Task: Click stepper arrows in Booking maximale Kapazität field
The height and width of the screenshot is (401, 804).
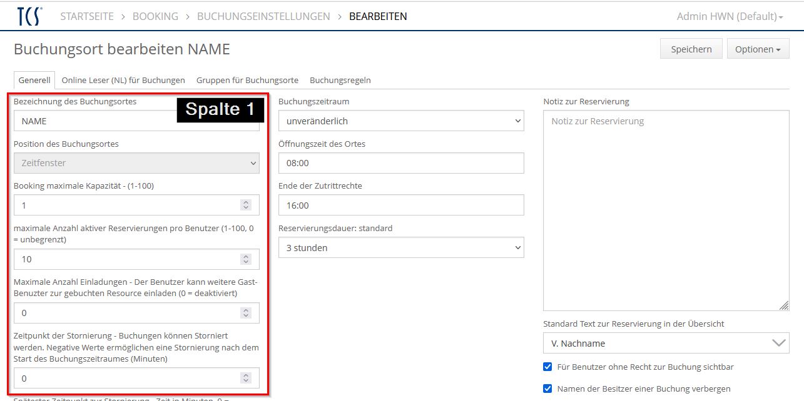Action: (246, 205)
